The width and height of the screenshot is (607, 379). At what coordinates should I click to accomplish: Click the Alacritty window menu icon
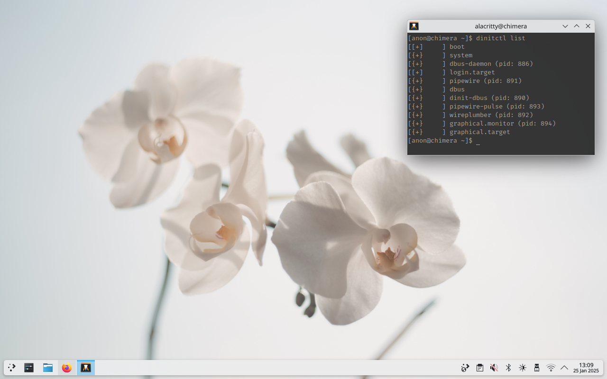[414, 26]
